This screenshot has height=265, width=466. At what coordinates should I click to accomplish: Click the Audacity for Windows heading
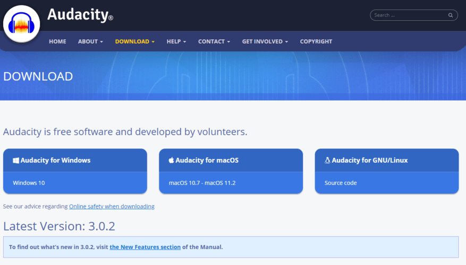[55, 161]
